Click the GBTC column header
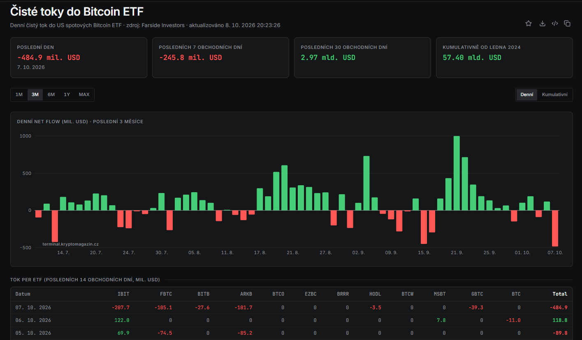Viewport: 582px width, 340px height. click(477, 294)
